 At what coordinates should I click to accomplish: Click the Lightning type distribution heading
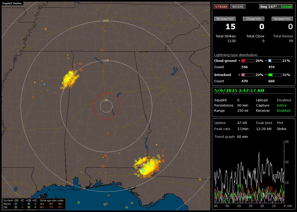pos(236,55)
